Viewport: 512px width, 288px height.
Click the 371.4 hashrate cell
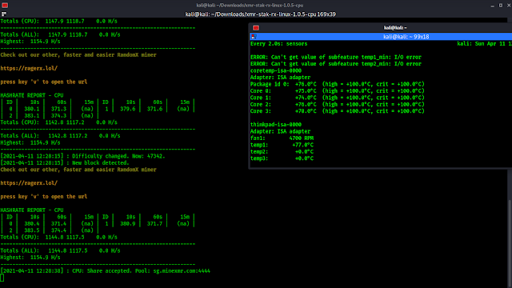point(58,224)
